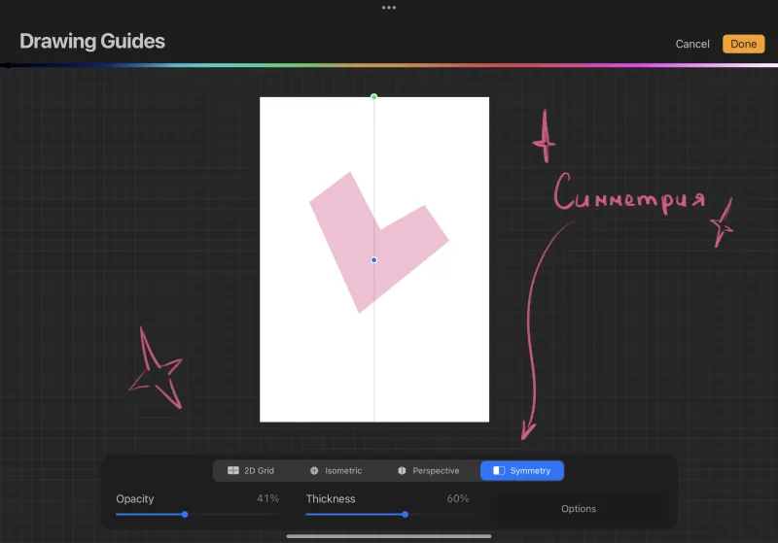Image resolution: width=778 pixels, height=543 pixels.
Task: Switch to the 2D Grid tab
Action: (x=251, y=471)
